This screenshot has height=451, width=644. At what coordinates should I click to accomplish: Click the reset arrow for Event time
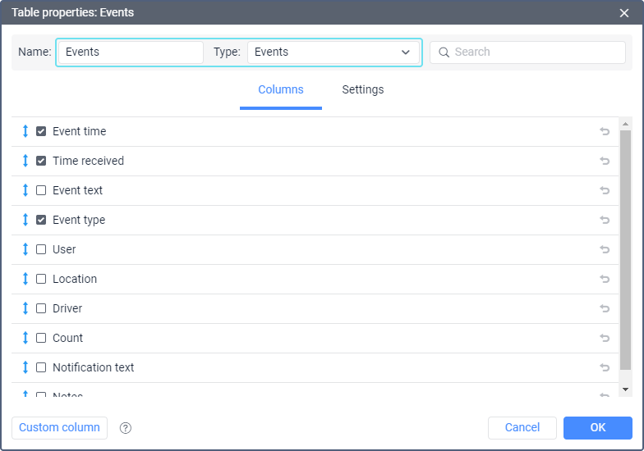[605, 131]
